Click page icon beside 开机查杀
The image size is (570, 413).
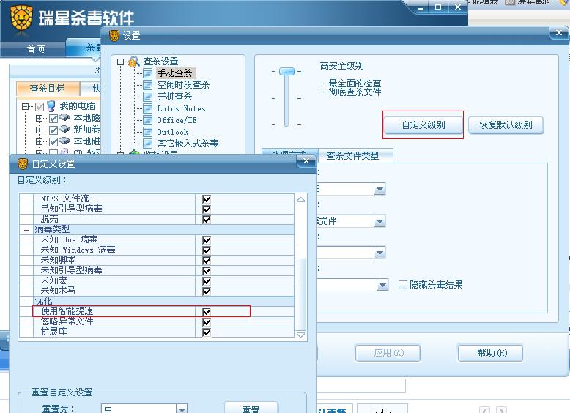(147, 97)
